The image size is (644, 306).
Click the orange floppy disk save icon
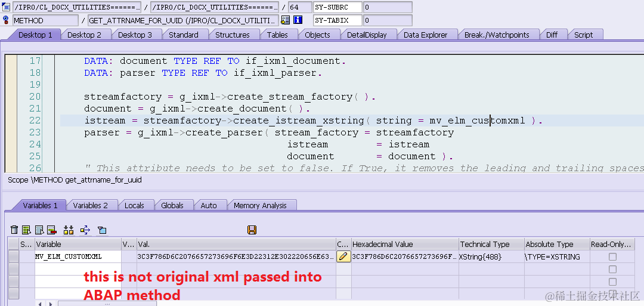(x=252, y=230)
